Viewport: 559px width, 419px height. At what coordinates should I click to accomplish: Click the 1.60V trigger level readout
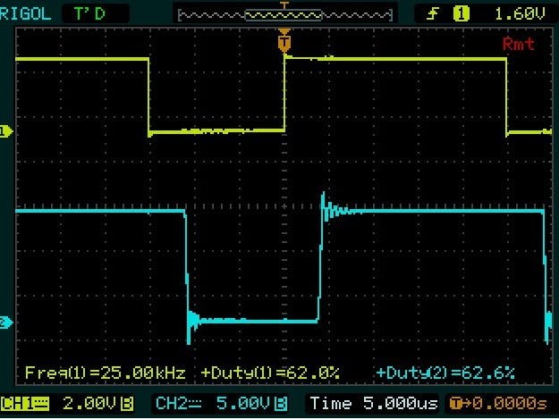click(521, 14)
